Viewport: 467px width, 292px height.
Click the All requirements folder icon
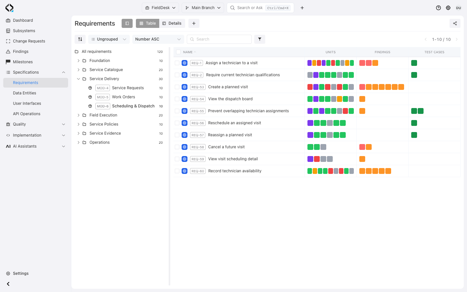pyautogui.click(x=77, y=52)
